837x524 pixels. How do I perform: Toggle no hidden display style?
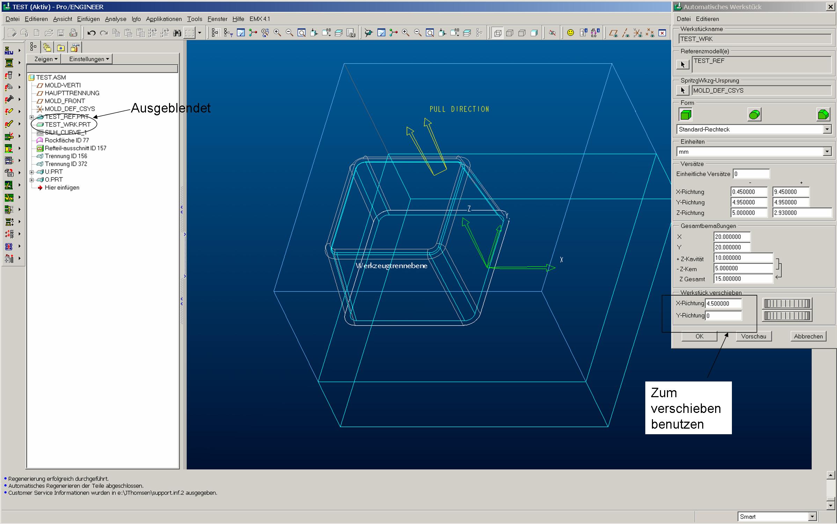[x=522, y=33]
